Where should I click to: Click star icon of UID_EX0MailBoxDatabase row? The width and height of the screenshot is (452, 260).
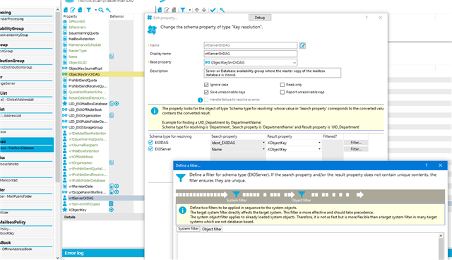point(65,103)
